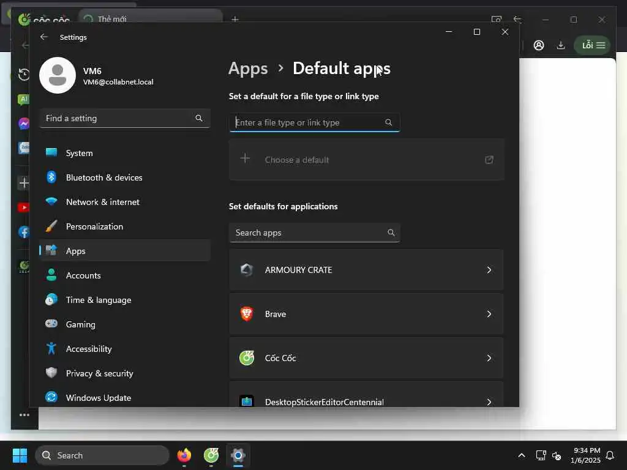
Task: Click the Search apps field
Action: pyautogui.click(x=314, y=233)
